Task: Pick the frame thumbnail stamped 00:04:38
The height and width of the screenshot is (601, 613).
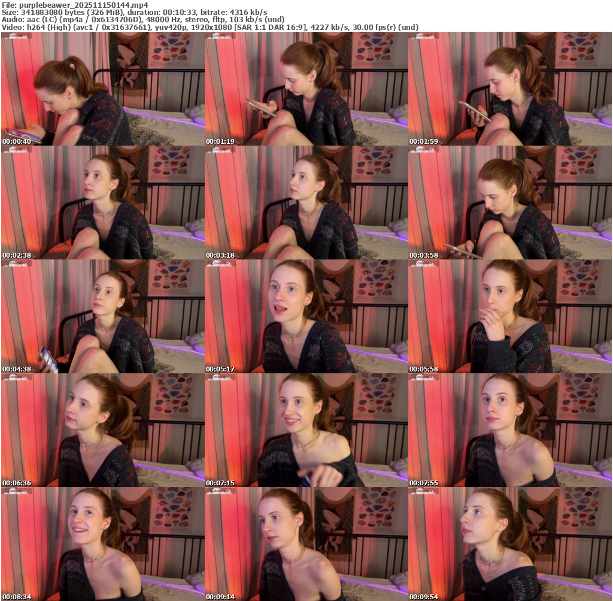Action: pyautogui.click(x=103, y=316)
